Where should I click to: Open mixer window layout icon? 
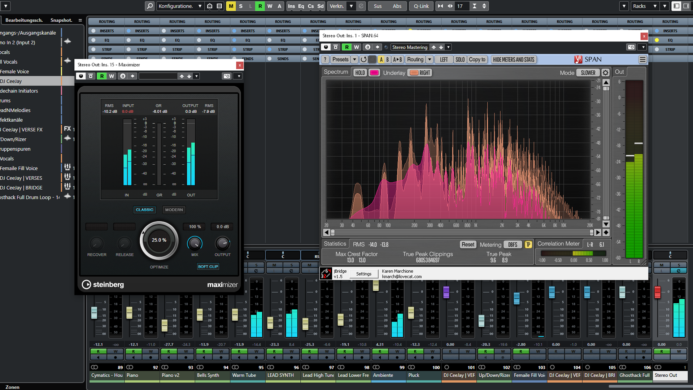[x=676, y=6]
